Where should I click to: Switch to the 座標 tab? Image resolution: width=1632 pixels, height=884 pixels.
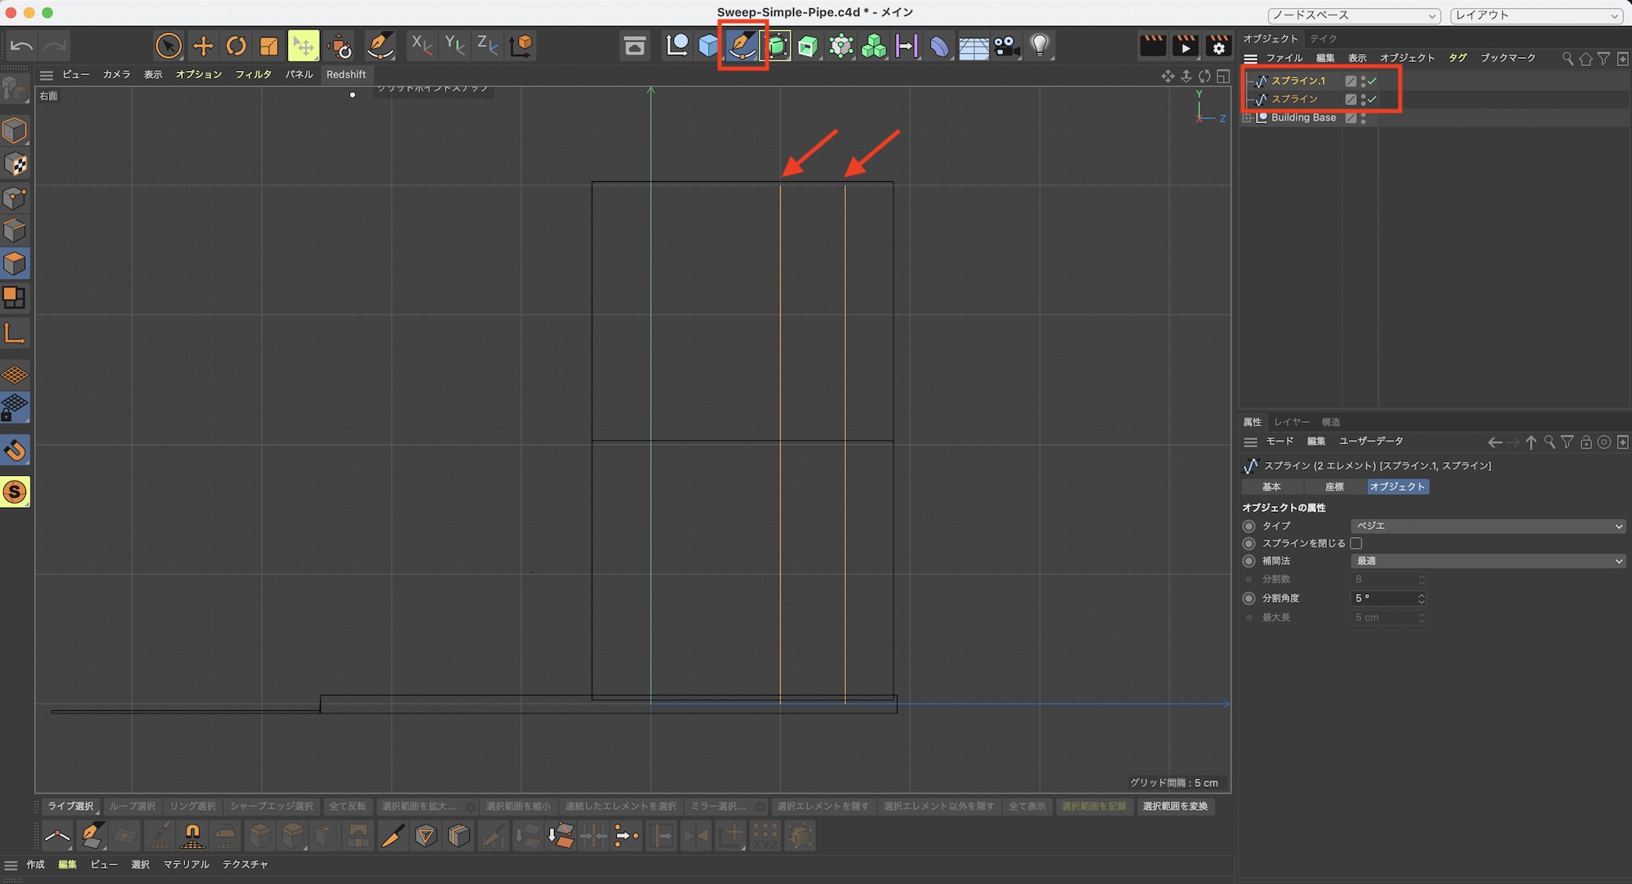click(x=1334, y=487)
